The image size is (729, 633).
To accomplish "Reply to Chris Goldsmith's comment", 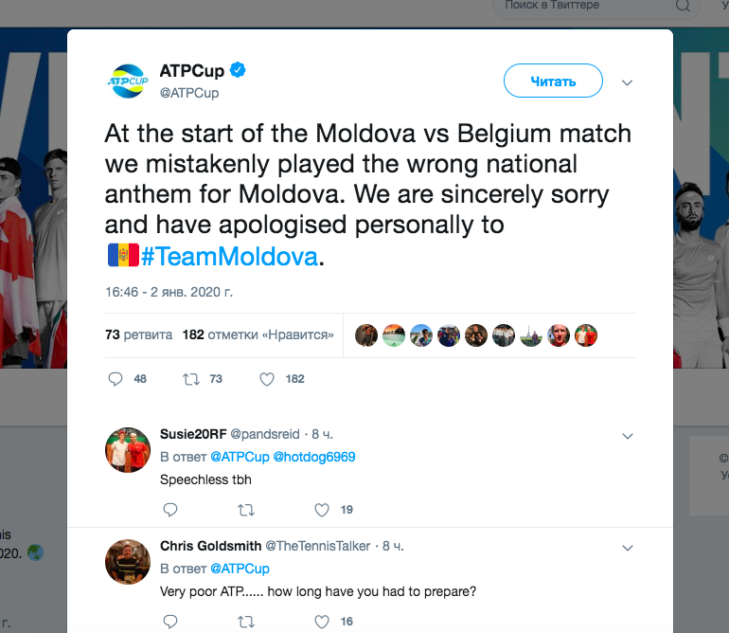I will [x=170, y=622].
